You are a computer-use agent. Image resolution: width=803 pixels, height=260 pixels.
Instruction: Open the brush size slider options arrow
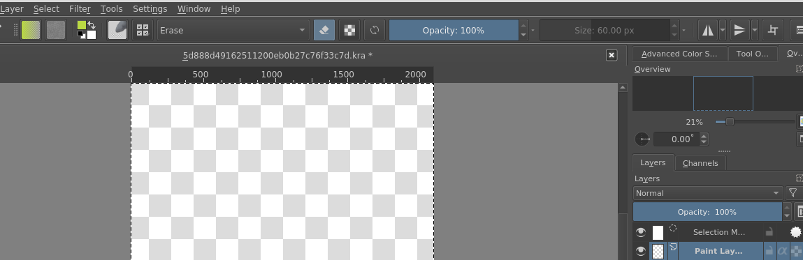(x=683, y=30)
